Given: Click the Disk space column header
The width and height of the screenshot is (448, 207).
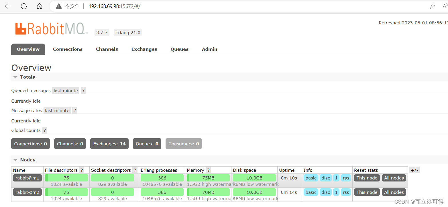Looking at the screenshot, I should point(244,170).
